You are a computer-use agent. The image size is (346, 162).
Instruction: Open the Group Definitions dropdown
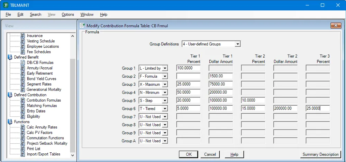click(237, 44)
